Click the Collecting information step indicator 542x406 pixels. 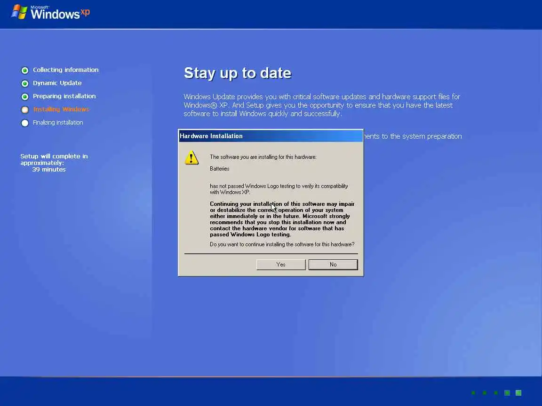[x=25, y=70]
